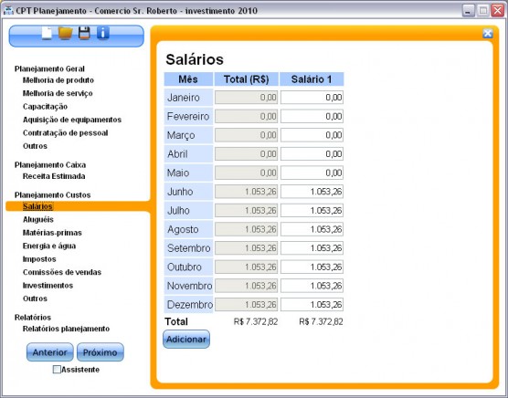The width and height of the screenshot is (508, 398).
Task: Click the new document toolbar icon
Action: [47, 33]
